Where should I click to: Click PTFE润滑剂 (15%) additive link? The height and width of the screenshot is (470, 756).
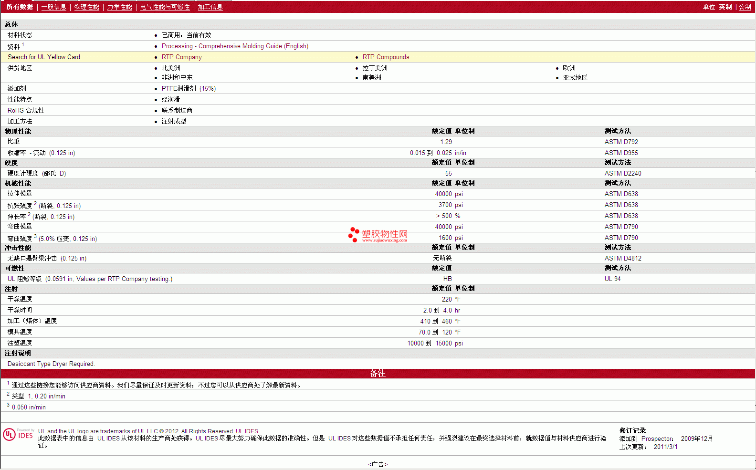(x=189, y=88)
